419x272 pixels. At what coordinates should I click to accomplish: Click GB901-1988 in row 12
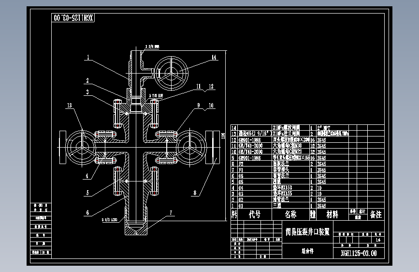(x=249, y=140)
